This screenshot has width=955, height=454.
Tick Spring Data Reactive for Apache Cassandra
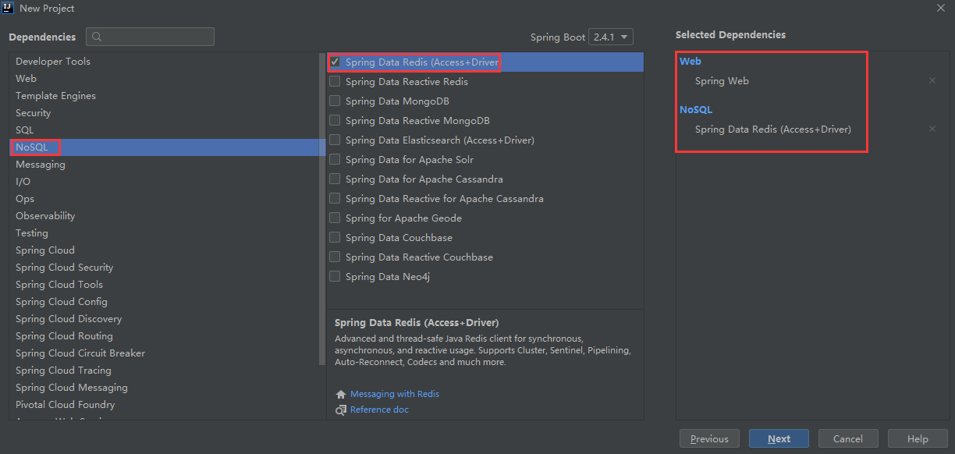(x=335, y=198)
